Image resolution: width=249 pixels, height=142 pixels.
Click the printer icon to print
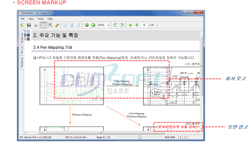[36, 25]
